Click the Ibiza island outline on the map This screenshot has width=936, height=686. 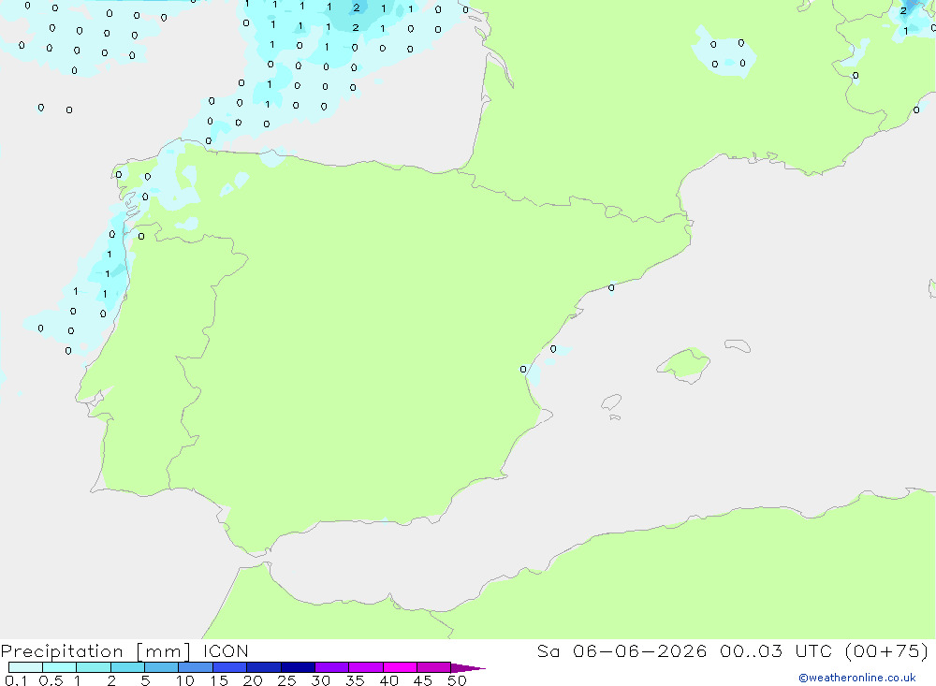(611, 402)
